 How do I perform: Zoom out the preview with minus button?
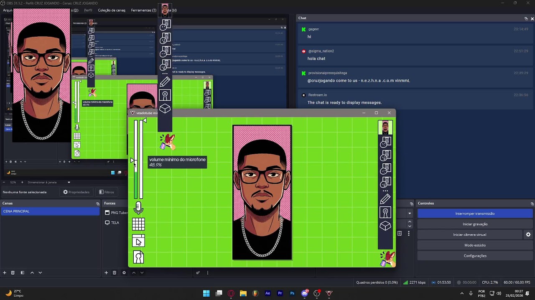click(x=4, y=182)
